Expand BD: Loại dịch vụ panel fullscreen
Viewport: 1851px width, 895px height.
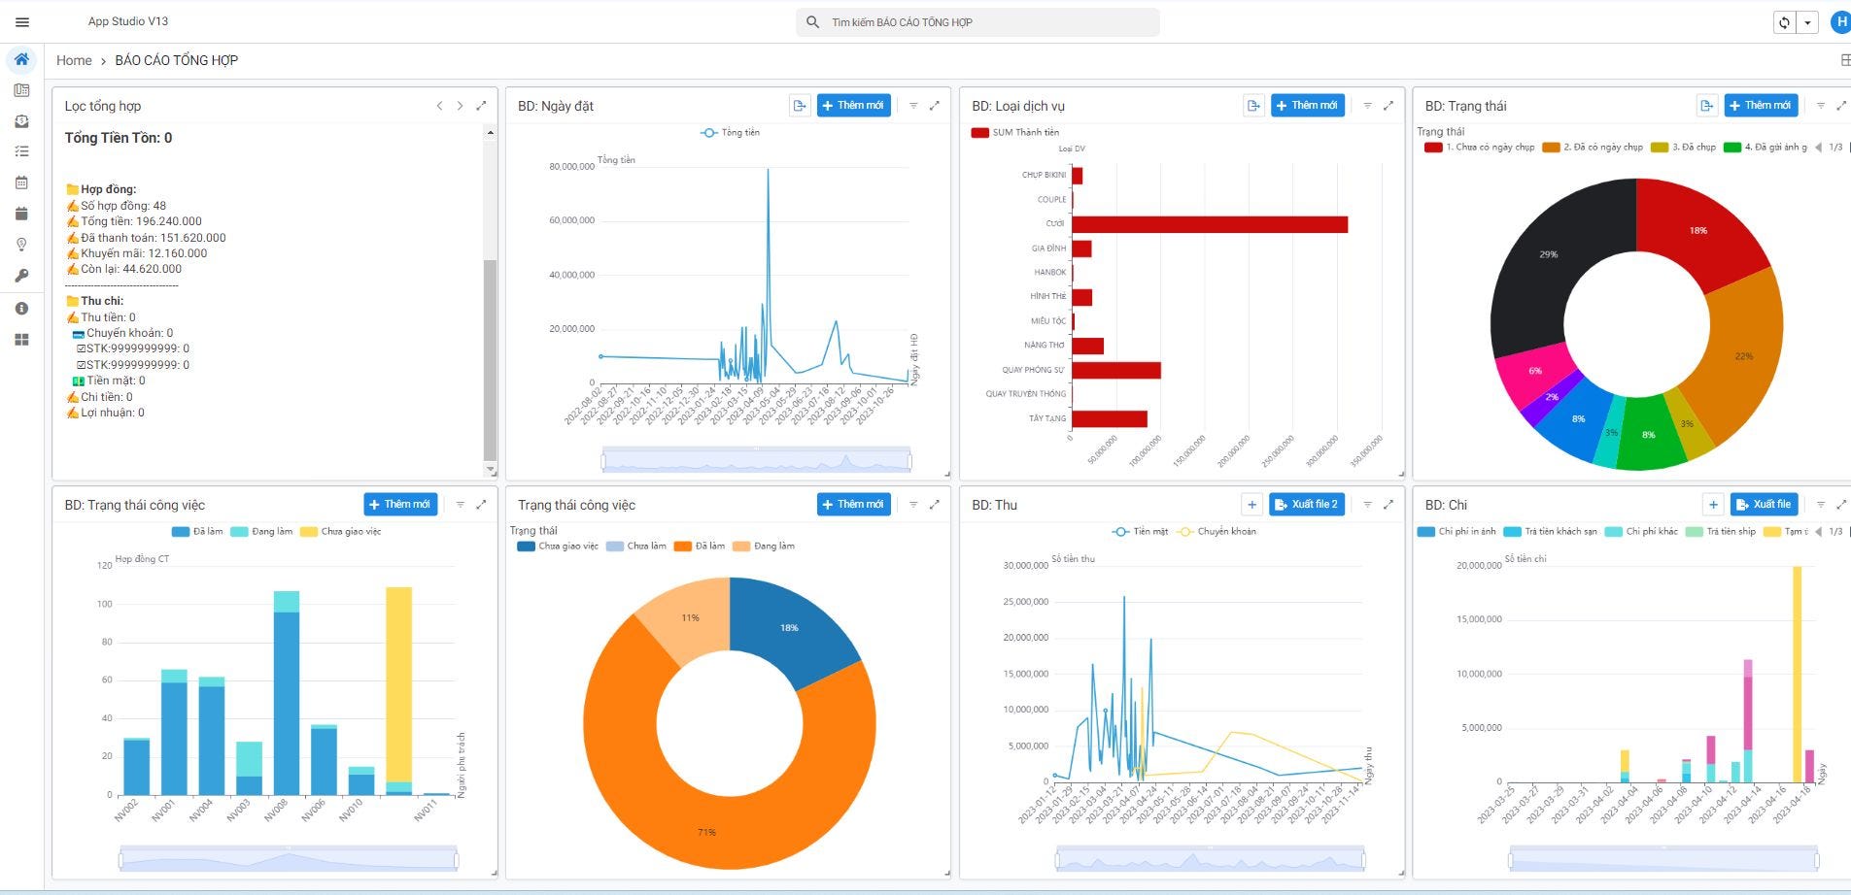1388,106
